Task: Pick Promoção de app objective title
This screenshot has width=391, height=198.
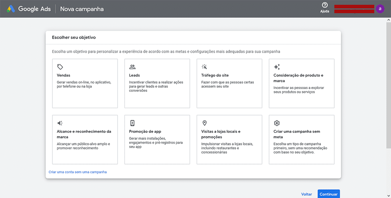Action: [145, 131]
